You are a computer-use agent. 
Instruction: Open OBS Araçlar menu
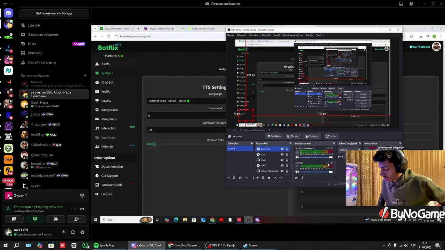309,35
